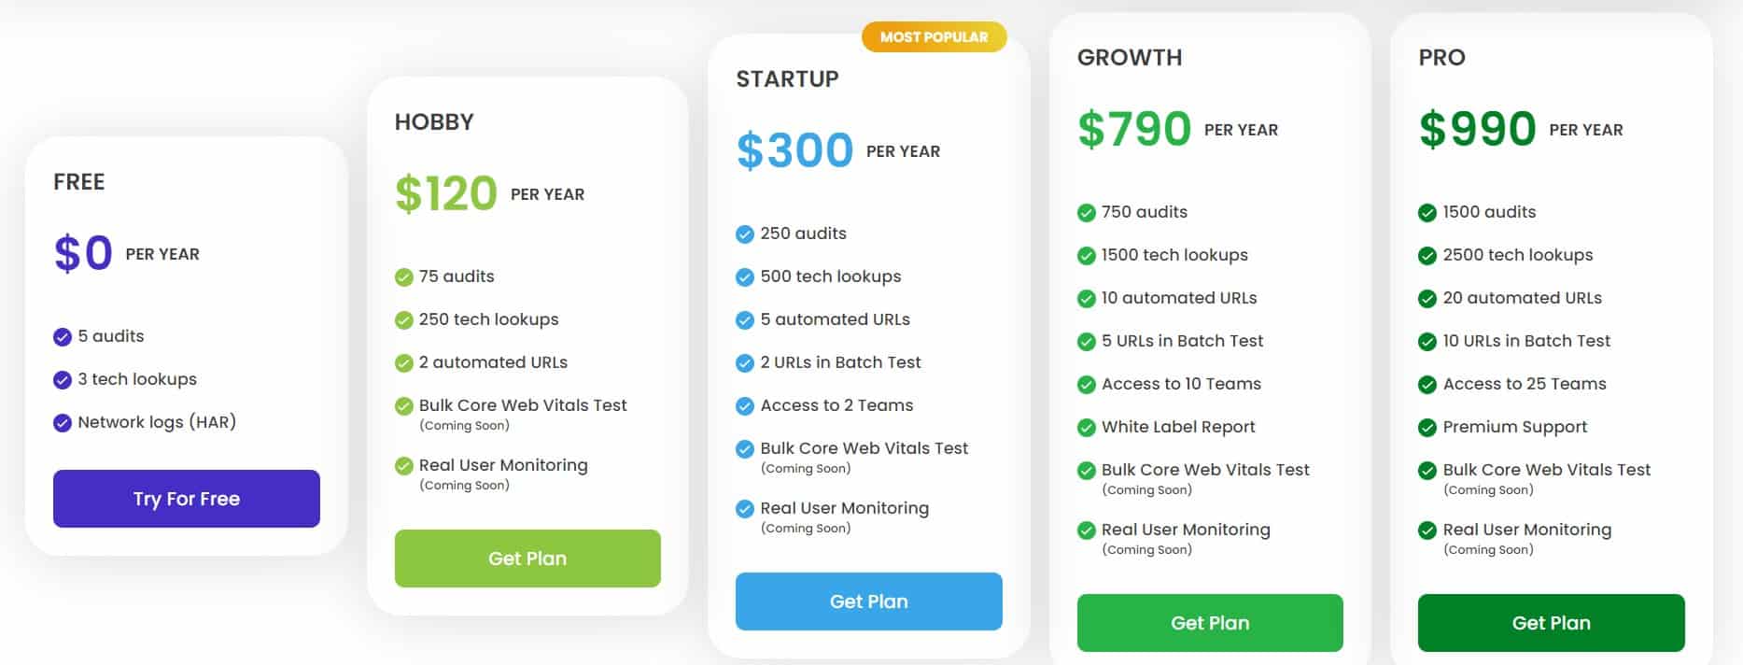Click Get Plan under the Startup plan

pyautogui.click(x=868, y=601)
